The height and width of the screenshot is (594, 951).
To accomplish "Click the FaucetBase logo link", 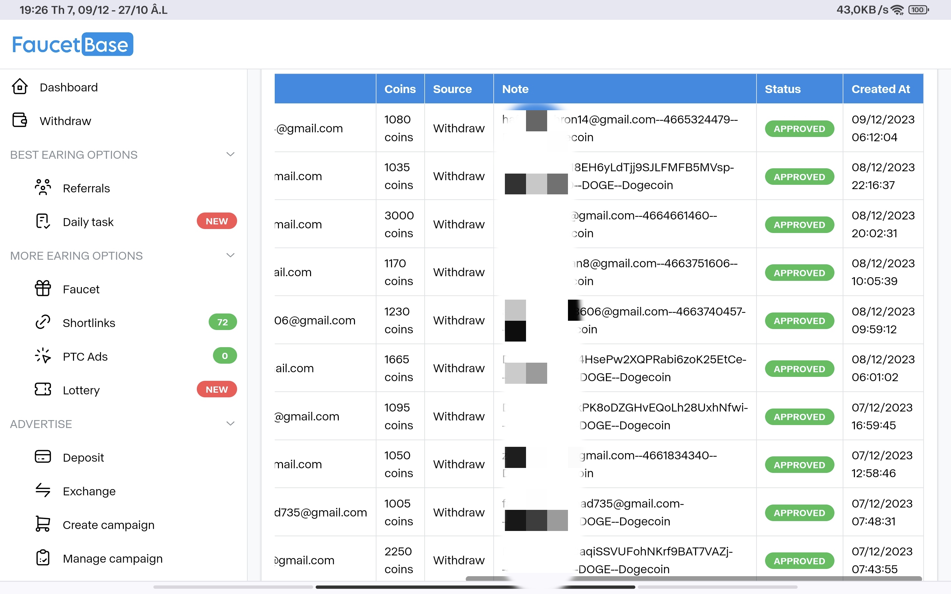I will (x=72, y=45).
